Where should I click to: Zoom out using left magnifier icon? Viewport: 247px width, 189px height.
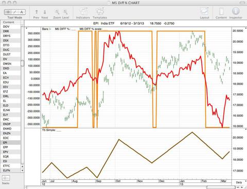pos(57,12)
